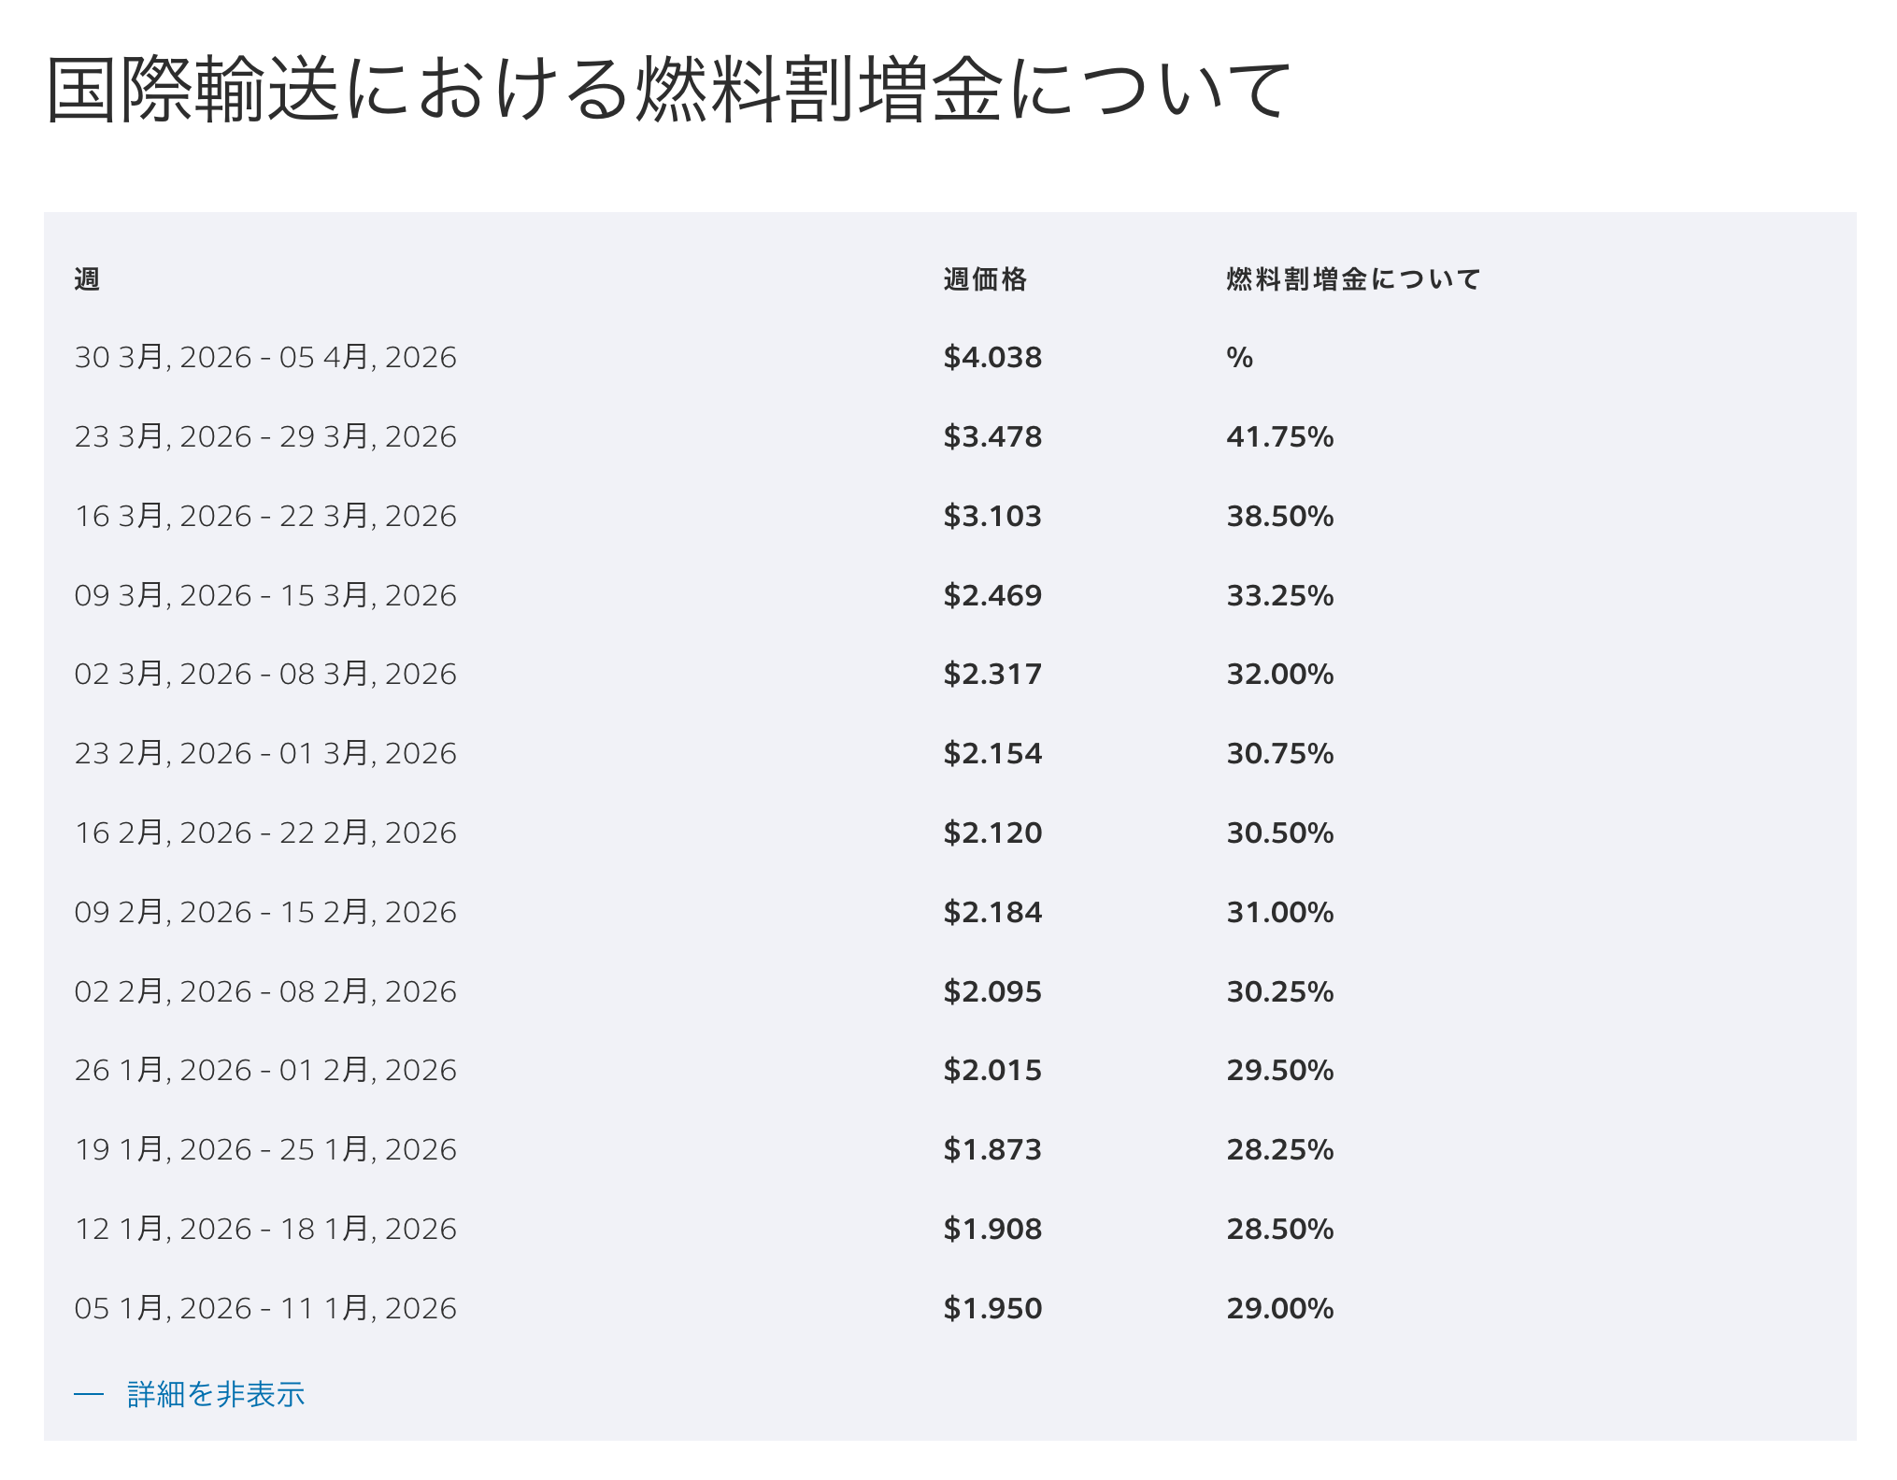The width and height of the screenshot is (1897, 1480).
Task: Click the $1.950 price cell
Action: click(x=992, y=1308)
